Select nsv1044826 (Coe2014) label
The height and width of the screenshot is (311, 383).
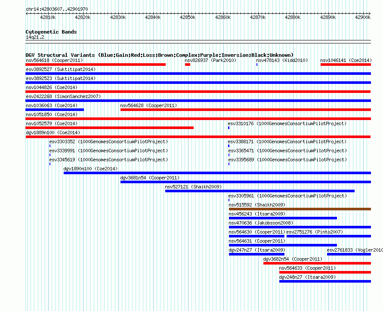point(52,87)
